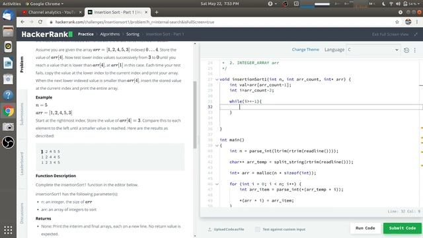Open the Language C dropdown
The image size is (423, 238).
point(373,50)
